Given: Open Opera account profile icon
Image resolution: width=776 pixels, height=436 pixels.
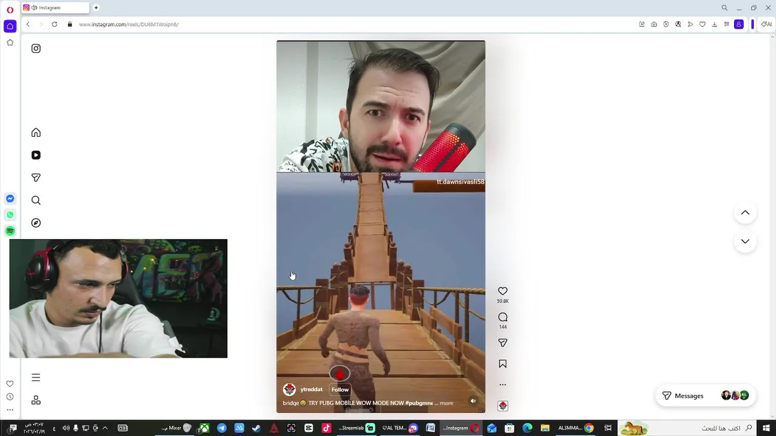Looking at the screenshot, I should 739,24.
